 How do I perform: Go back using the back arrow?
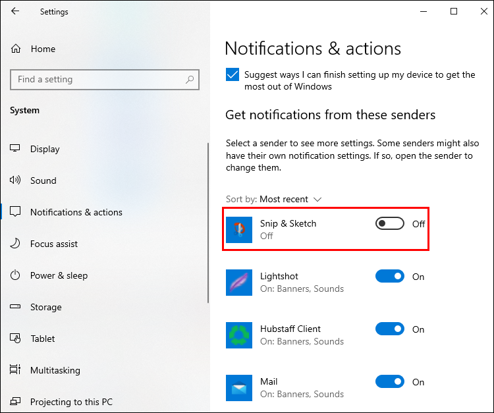pyautogui.click(x=14, y=11)
